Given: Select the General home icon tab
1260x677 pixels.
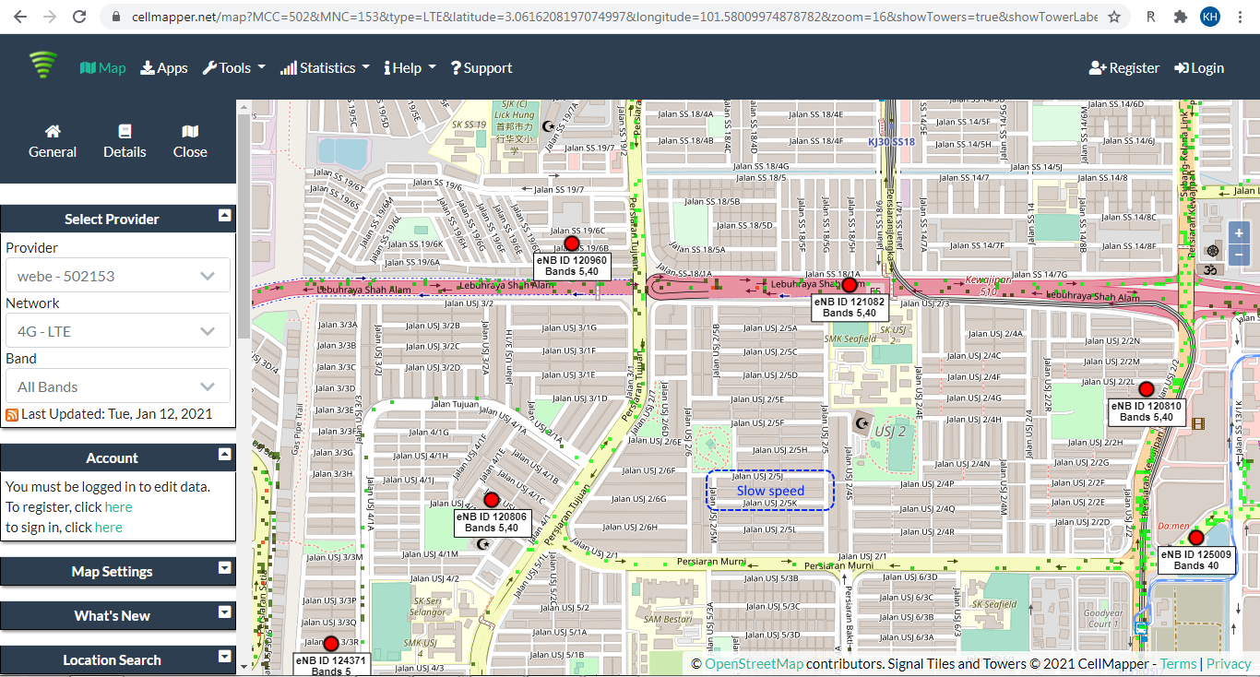Looking at the screenshot, I should (x=53, y=141).
